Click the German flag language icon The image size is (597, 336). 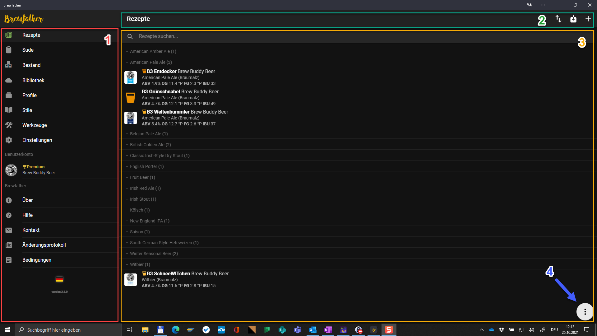[x=59, y=279]
